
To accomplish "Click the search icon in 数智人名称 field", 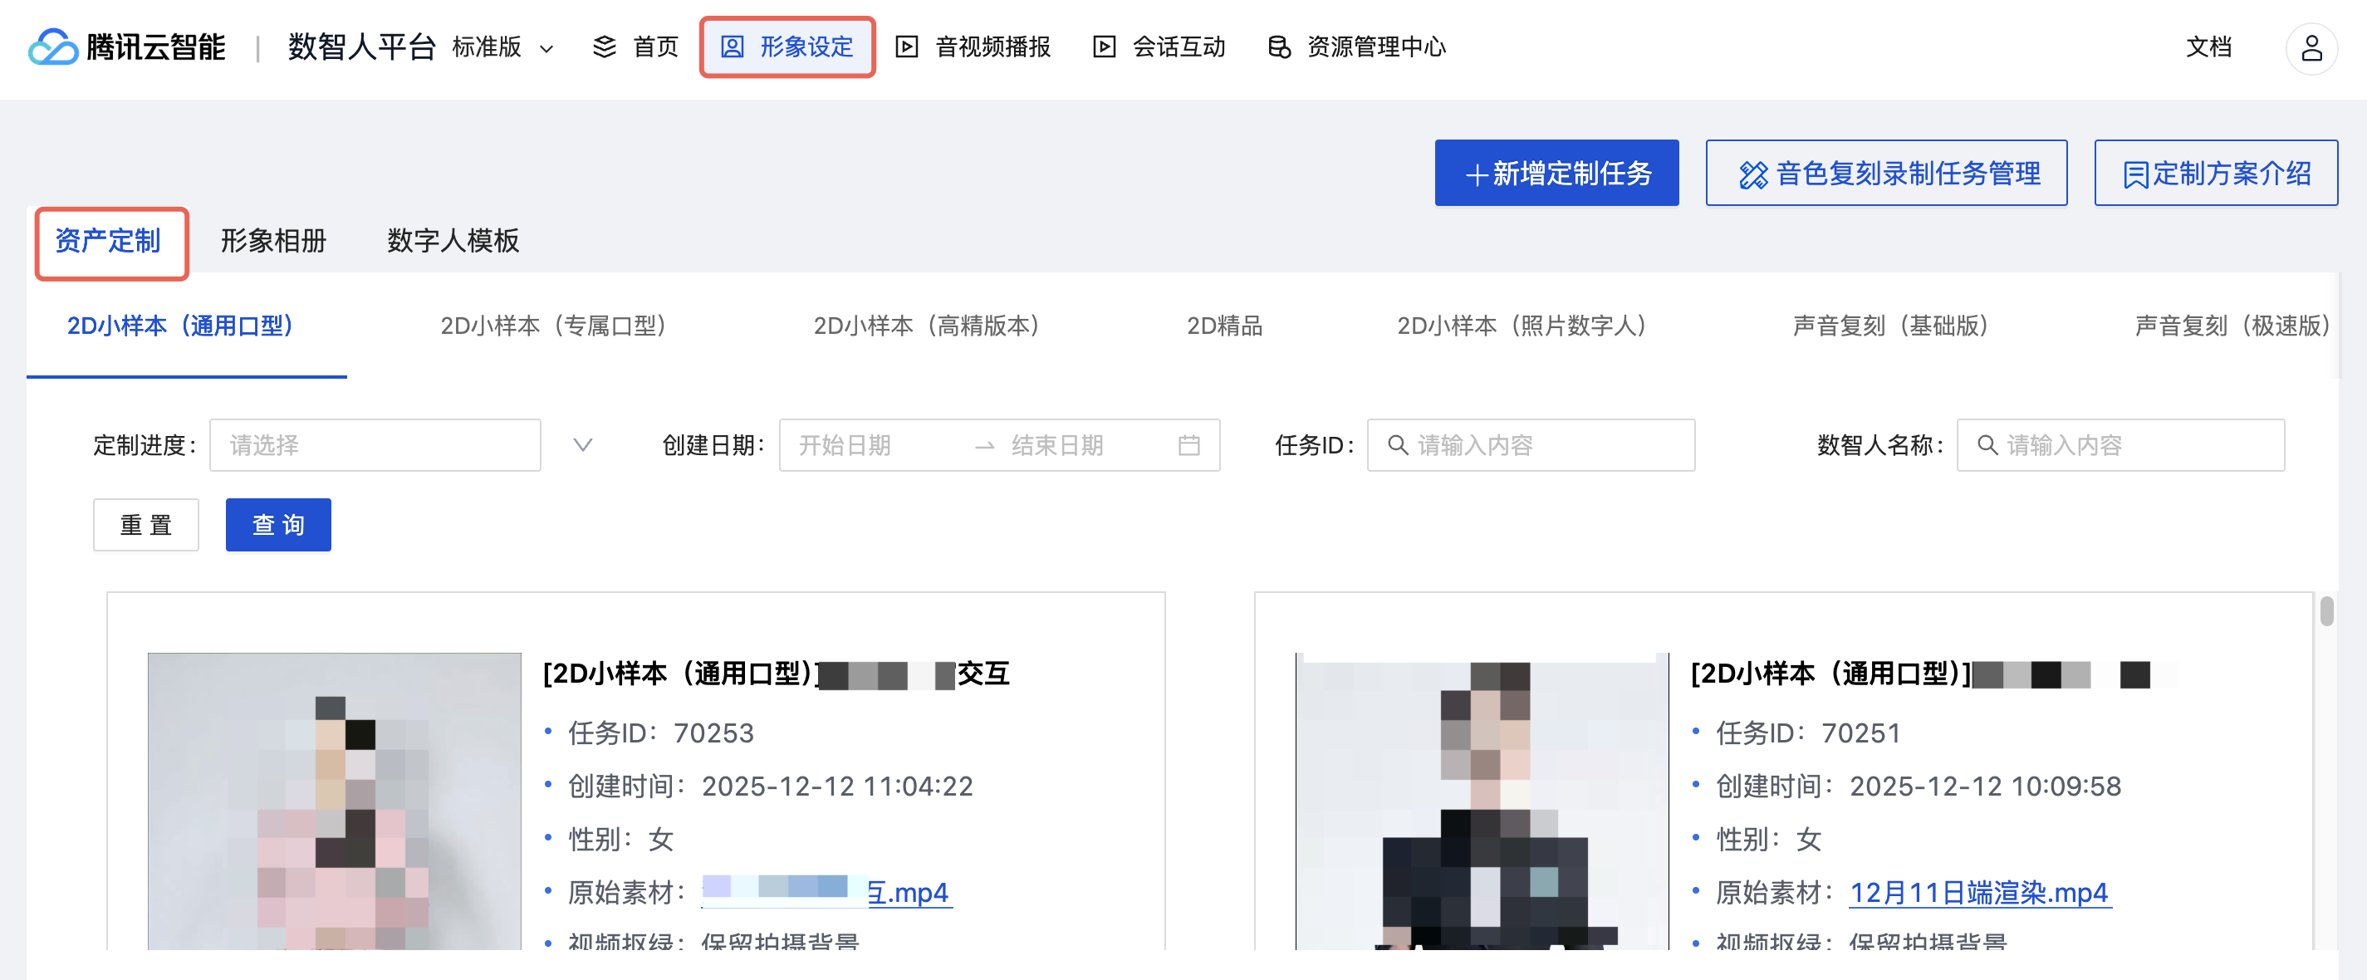I will tap(1986, 445).
